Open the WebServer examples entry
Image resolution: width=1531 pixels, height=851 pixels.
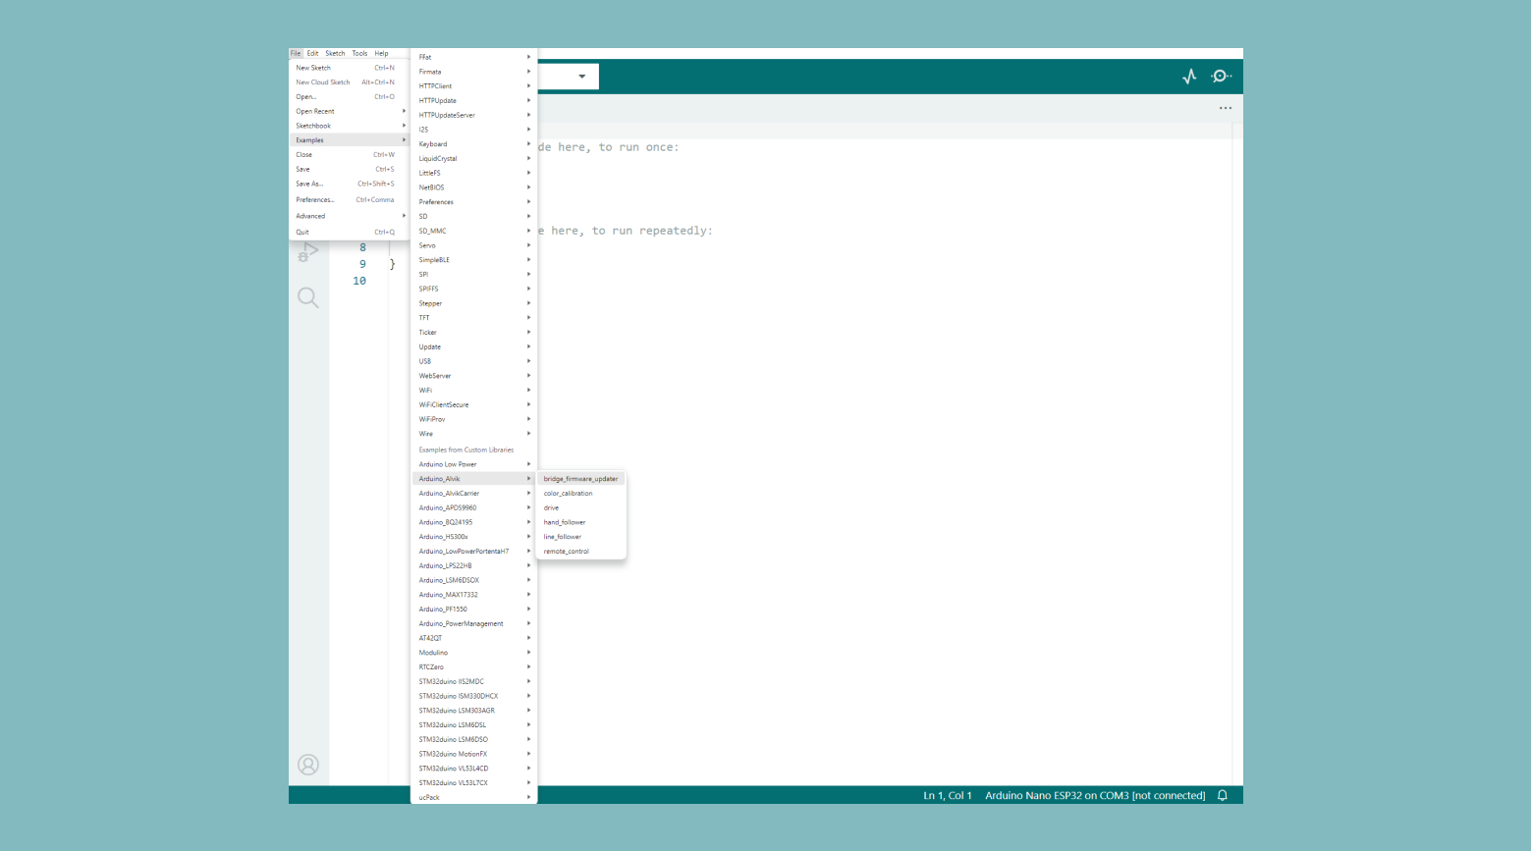tap(473, 376)
